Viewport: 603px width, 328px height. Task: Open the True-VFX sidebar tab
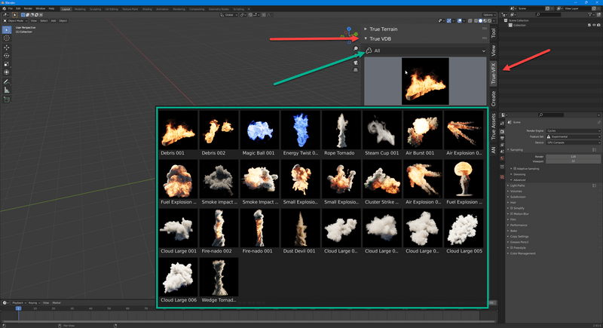[x=494, y=75]
